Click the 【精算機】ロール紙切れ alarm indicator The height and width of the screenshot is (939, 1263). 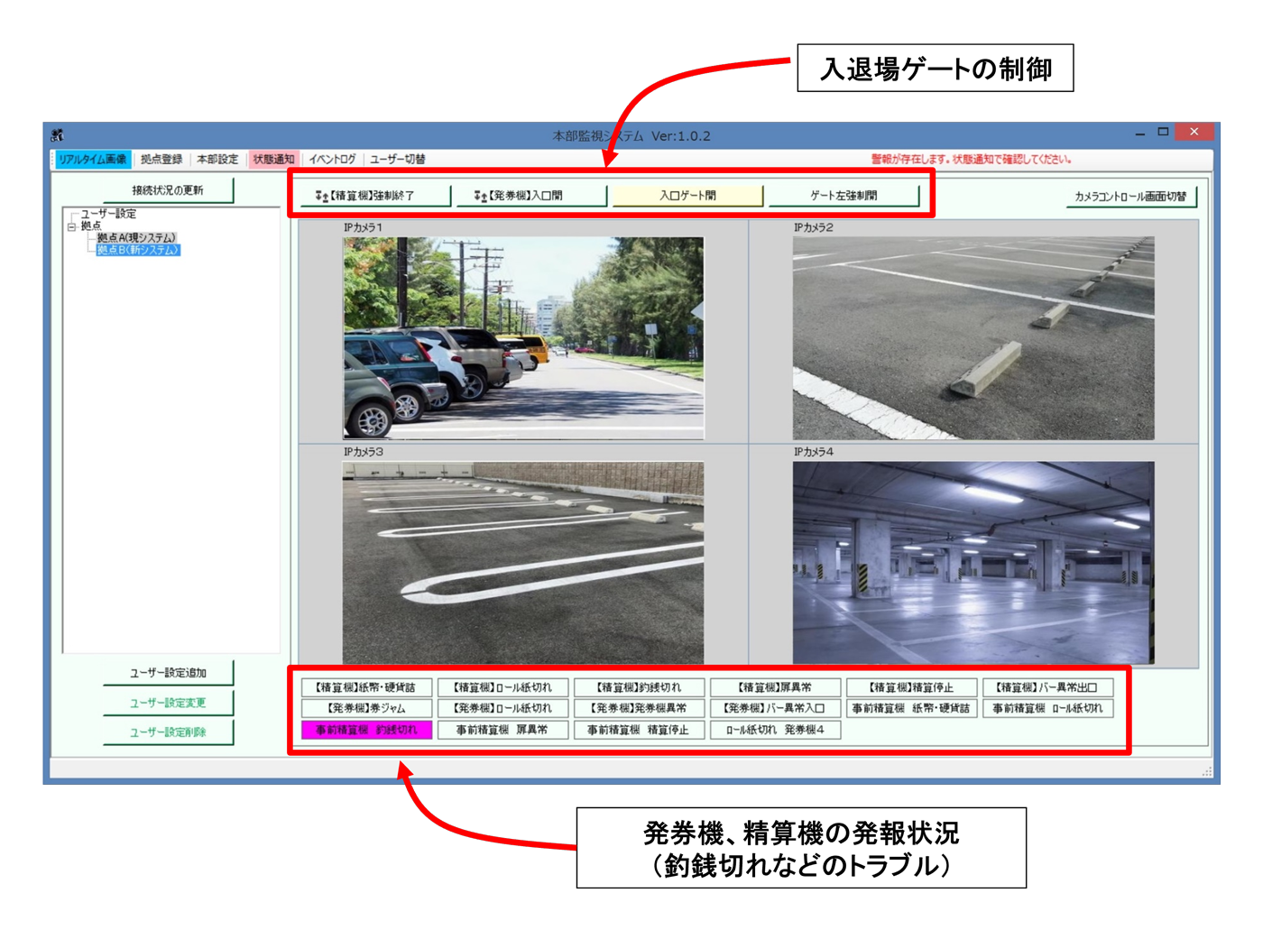click(x=502, y=687)
